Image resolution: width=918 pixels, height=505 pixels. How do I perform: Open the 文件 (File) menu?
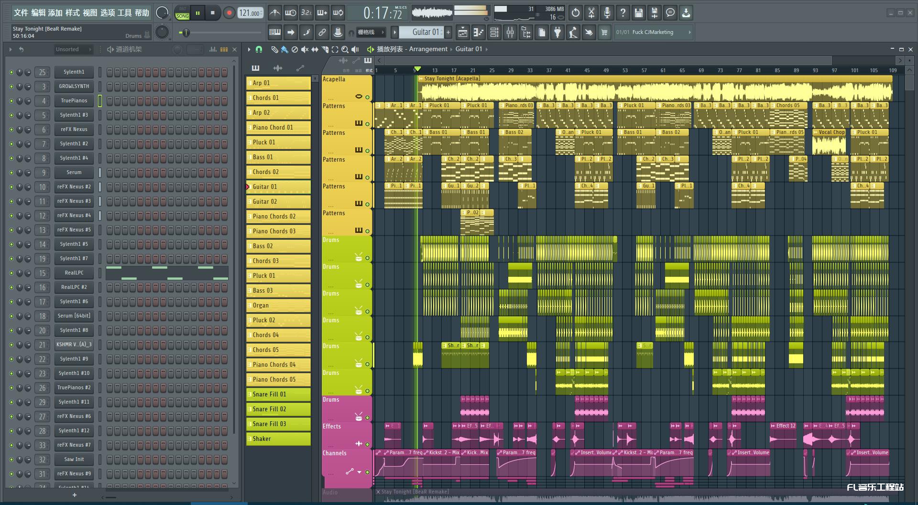click(21, 13)
